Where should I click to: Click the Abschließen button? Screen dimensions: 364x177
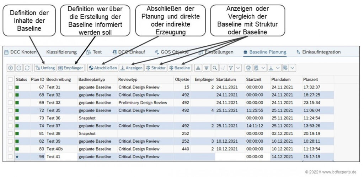point(103,68)
